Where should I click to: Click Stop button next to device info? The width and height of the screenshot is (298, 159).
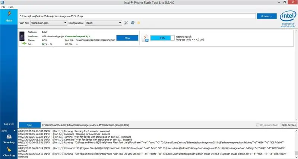(x=127, y=38)
